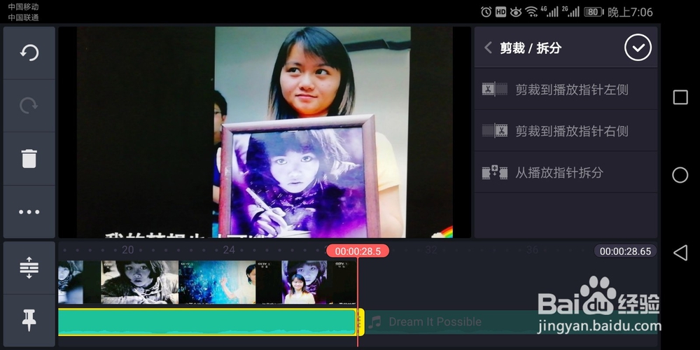The image size is (700, 350).
Task: Select the black-and-white girl video thumbnail
Action: tap(140, 282)
